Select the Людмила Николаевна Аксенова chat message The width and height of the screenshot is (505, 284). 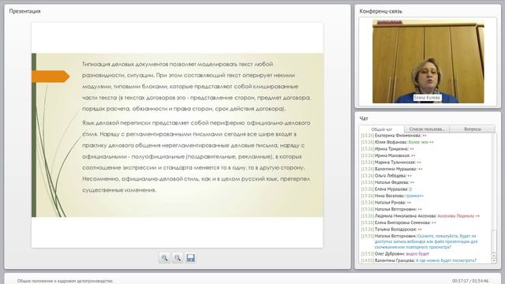point(421,216)
